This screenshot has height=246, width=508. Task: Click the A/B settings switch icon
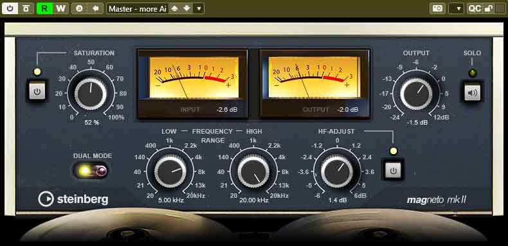pyautogui.click(x=79, y=8)
